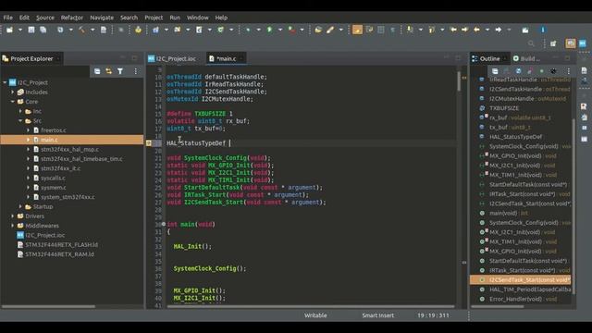Toggle Outline green dot filter icon
Image resolution: width=592 pixels, height=333 pixels.
pos(542,71)
